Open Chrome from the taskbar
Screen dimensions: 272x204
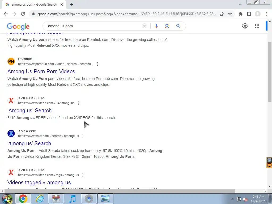click(x=23, y=199)
